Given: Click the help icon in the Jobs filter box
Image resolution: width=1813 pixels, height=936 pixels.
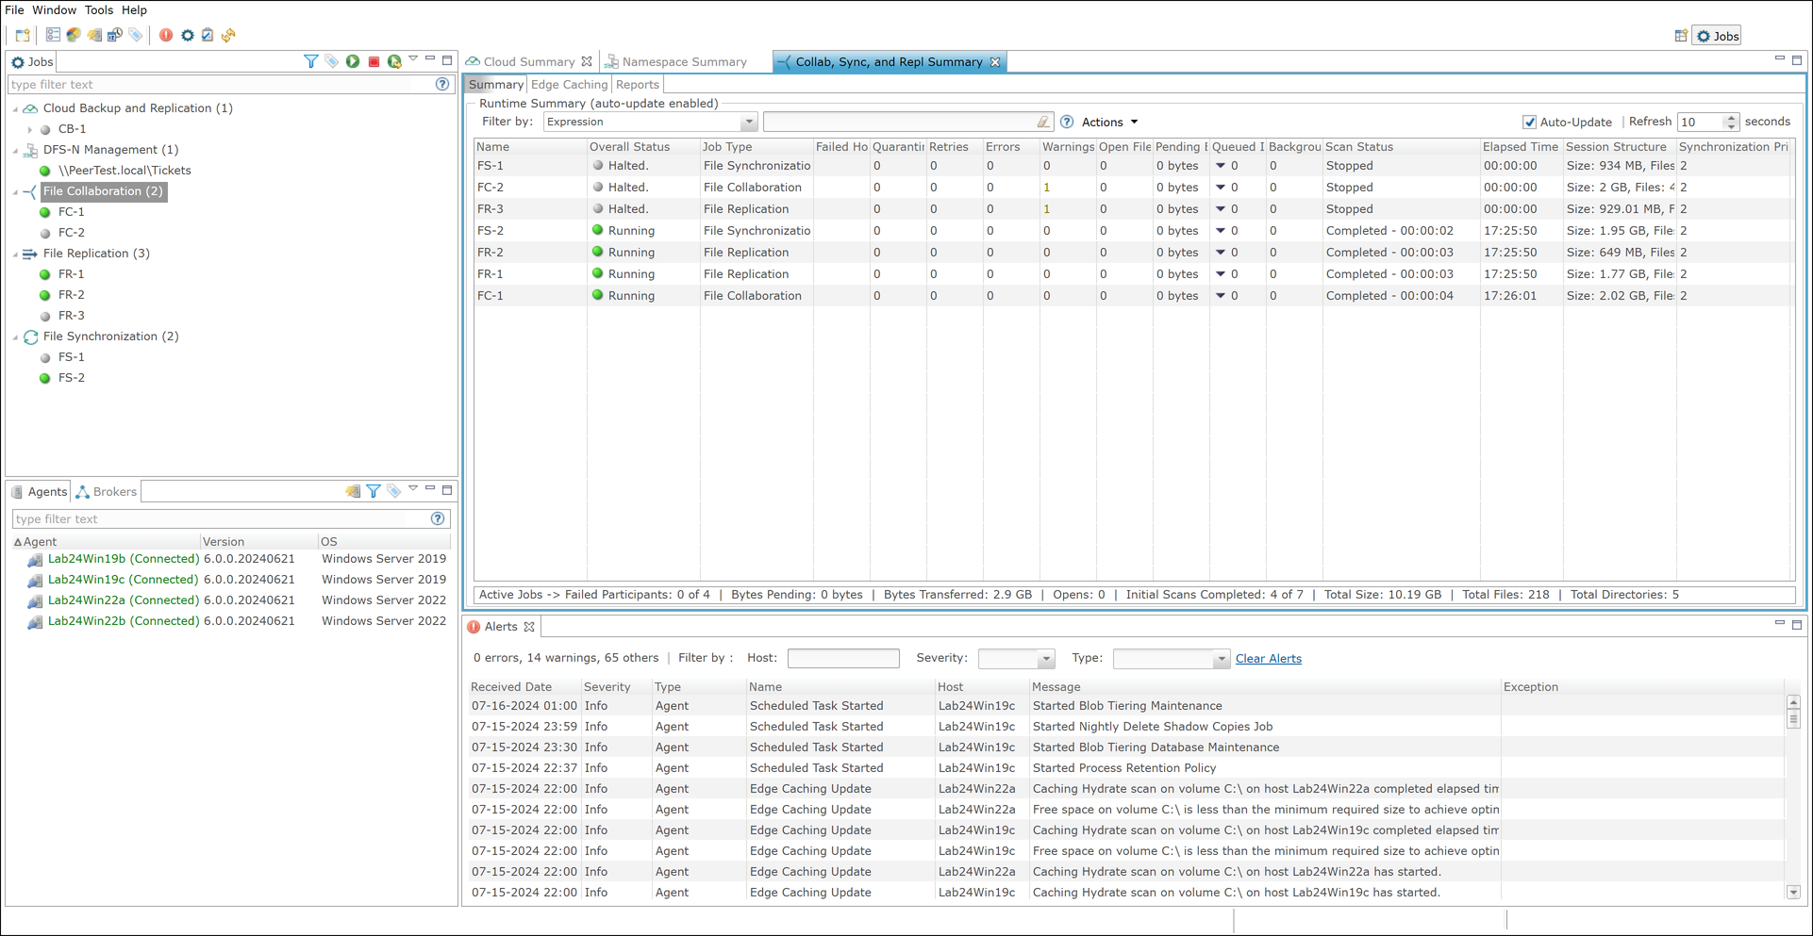Looking at the screenshot, I should pyautogui.click(x=442, y=84).
